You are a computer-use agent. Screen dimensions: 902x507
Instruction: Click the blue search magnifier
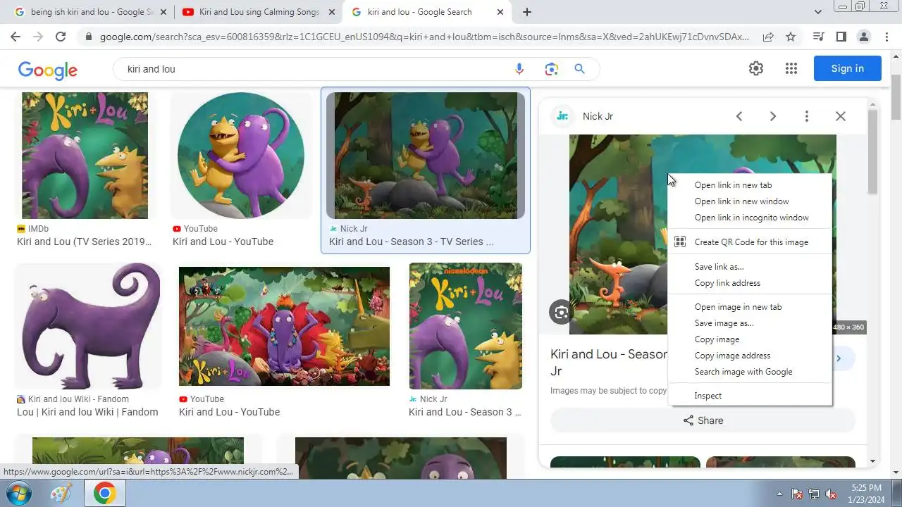[x=580, y=69]
